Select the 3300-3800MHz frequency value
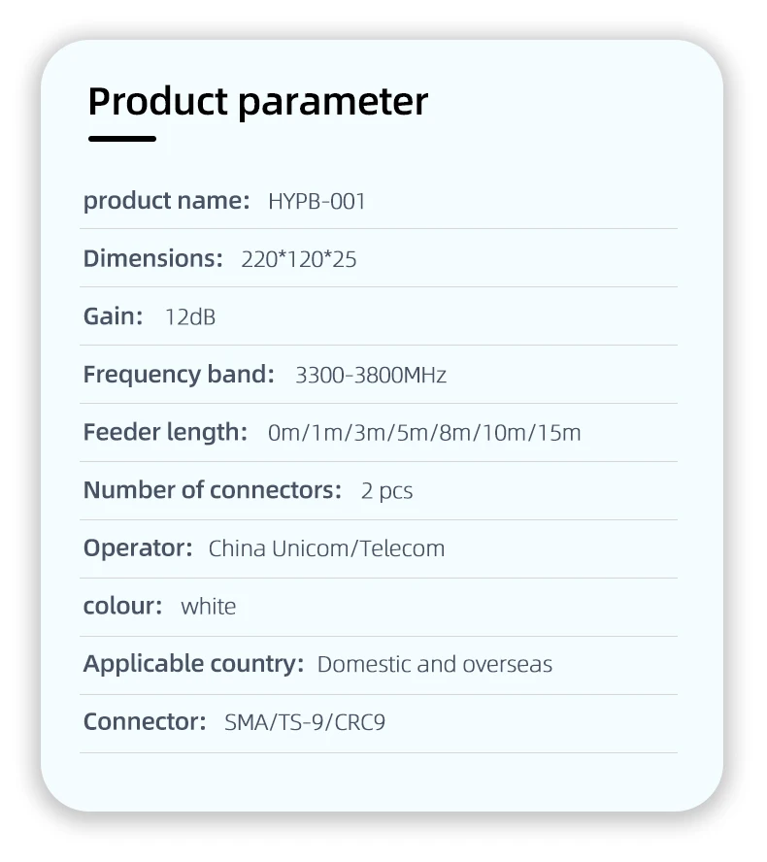Image resolution: width=767 pixels, height=862 pixels. coord(371,376)
